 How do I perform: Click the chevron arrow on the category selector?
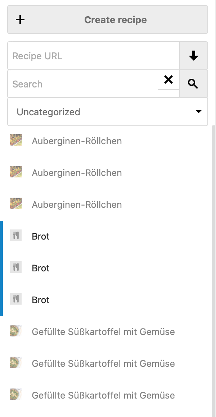tap(198, 112)
